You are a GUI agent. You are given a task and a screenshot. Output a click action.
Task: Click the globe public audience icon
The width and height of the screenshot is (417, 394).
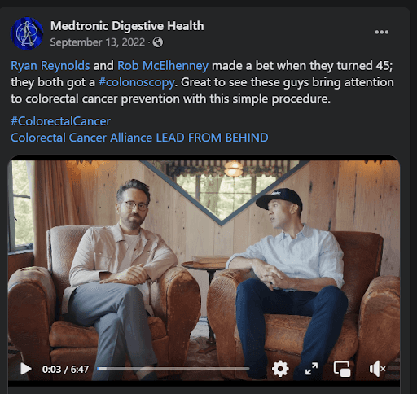click(x=158, y=42)
